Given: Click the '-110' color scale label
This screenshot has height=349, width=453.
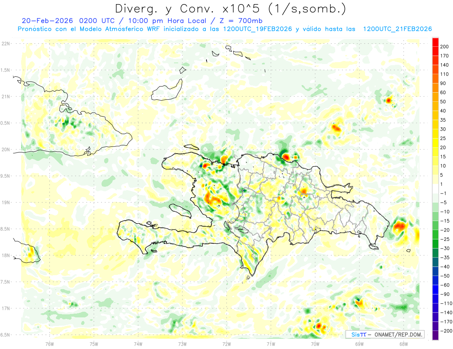Looking at the screenshot, I should [x=446, y=303].
